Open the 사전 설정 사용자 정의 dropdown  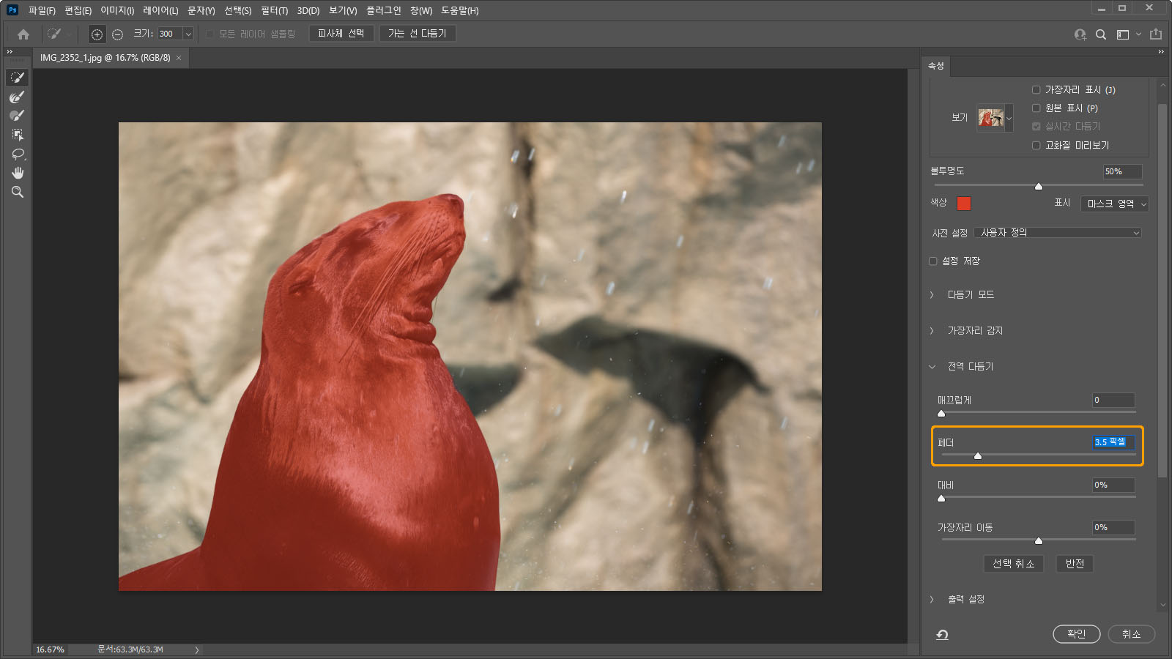pos(1057,233)
